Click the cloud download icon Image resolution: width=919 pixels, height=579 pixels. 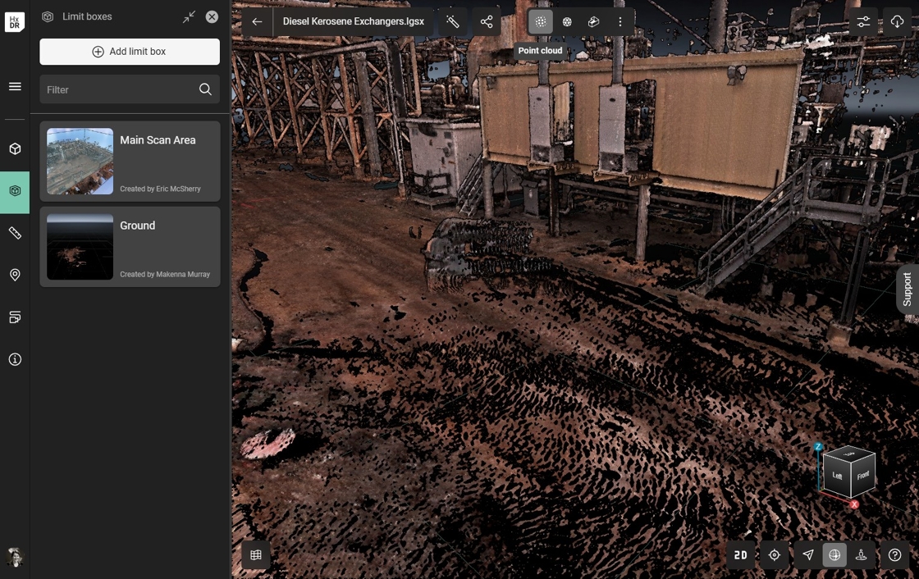tap(897, 22)
